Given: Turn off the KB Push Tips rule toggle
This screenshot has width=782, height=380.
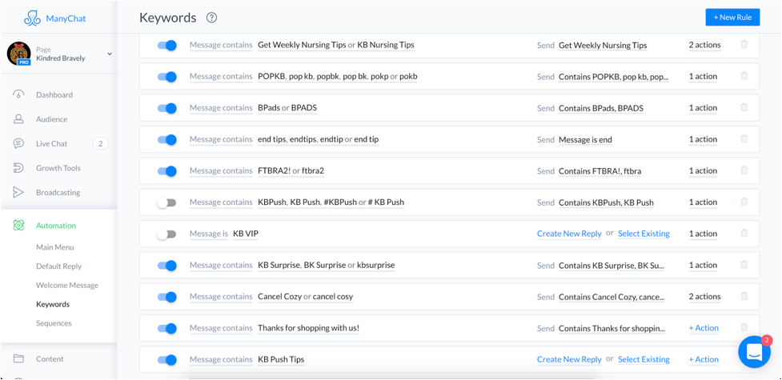Looking at the screenshot, I should (x=167, y=359).
